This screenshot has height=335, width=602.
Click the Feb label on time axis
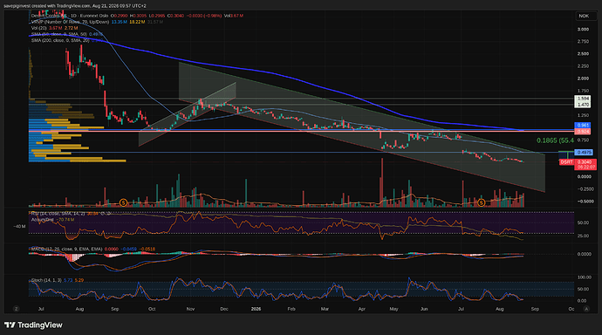[291, 309]
